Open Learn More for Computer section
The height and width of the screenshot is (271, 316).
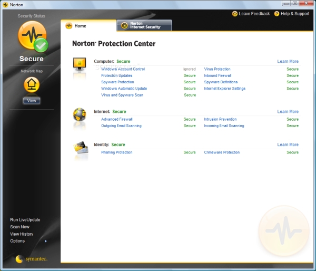point(288,61)
